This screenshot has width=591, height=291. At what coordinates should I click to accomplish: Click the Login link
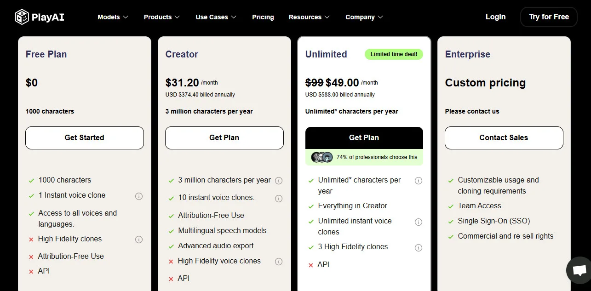click(495, 17)
